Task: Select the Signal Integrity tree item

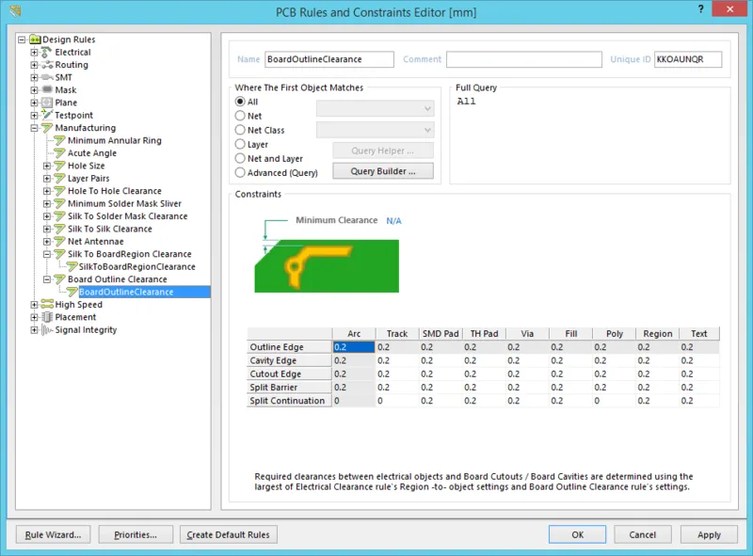Action: tap(86, 330)
